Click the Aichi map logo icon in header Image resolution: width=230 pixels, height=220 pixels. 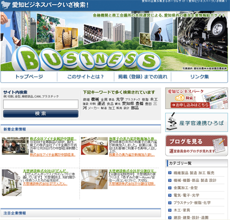(6, 5)
